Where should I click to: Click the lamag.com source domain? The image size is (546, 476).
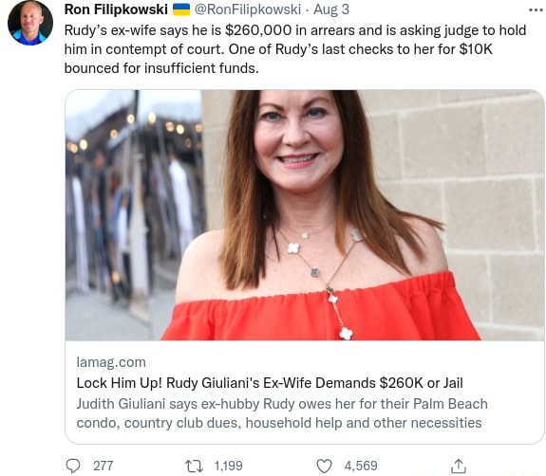click(111, 362)
